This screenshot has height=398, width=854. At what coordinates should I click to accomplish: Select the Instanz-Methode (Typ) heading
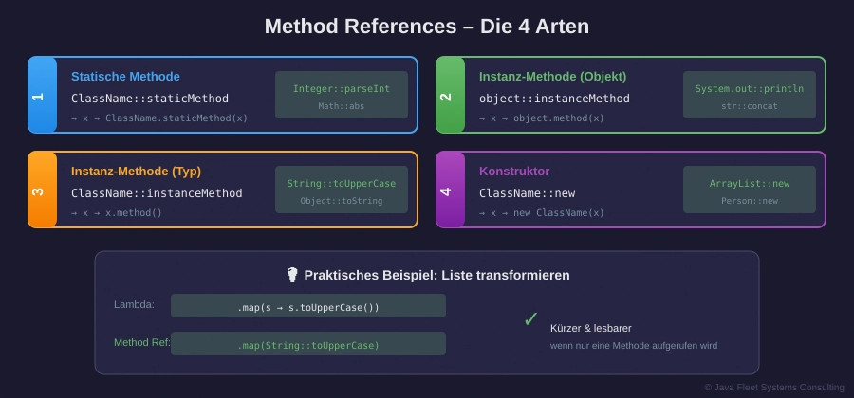click(x=136, y=172)
